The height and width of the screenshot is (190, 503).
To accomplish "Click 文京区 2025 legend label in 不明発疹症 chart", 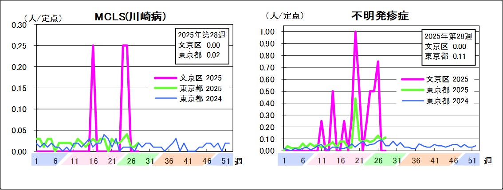I will tap(447, 79).
